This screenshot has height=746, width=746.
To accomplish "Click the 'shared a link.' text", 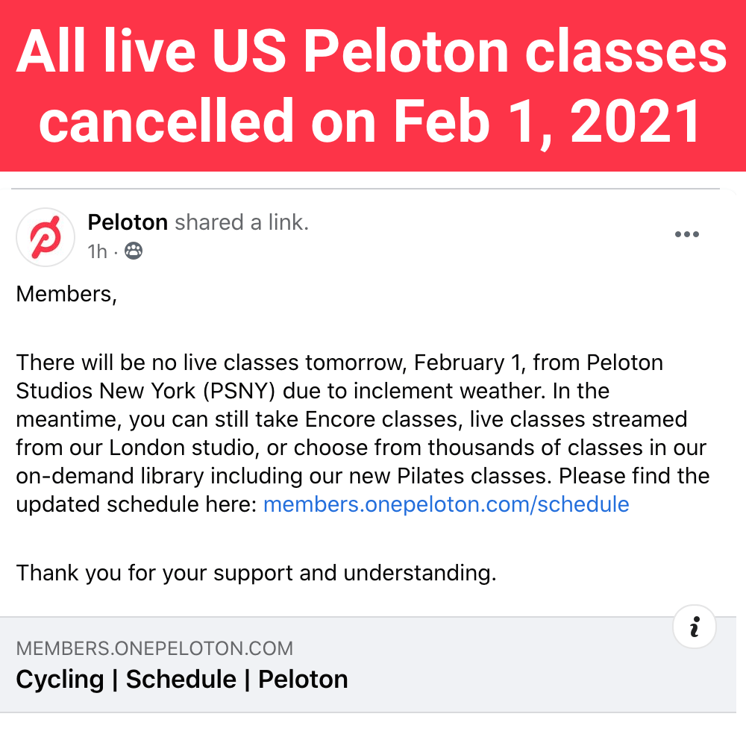I will tap(242, 222).
